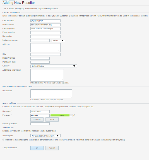Click the password strength indicator bar
This screenshot has width=149, height=160.
click(x=62, y=115)
